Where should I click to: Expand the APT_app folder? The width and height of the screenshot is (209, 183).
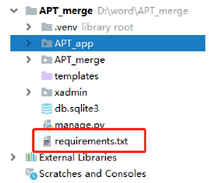[x=29, y=43]
